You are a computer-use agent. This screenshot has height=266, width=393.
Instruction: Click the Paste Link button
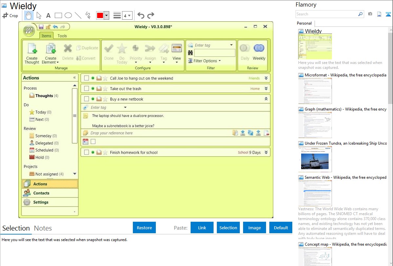[202, 228]
